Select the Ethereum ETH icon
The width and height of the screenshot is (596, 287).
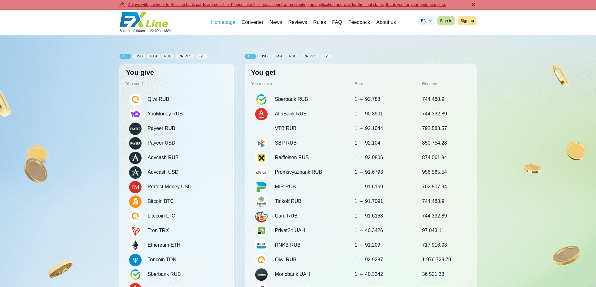pos(135,245)
